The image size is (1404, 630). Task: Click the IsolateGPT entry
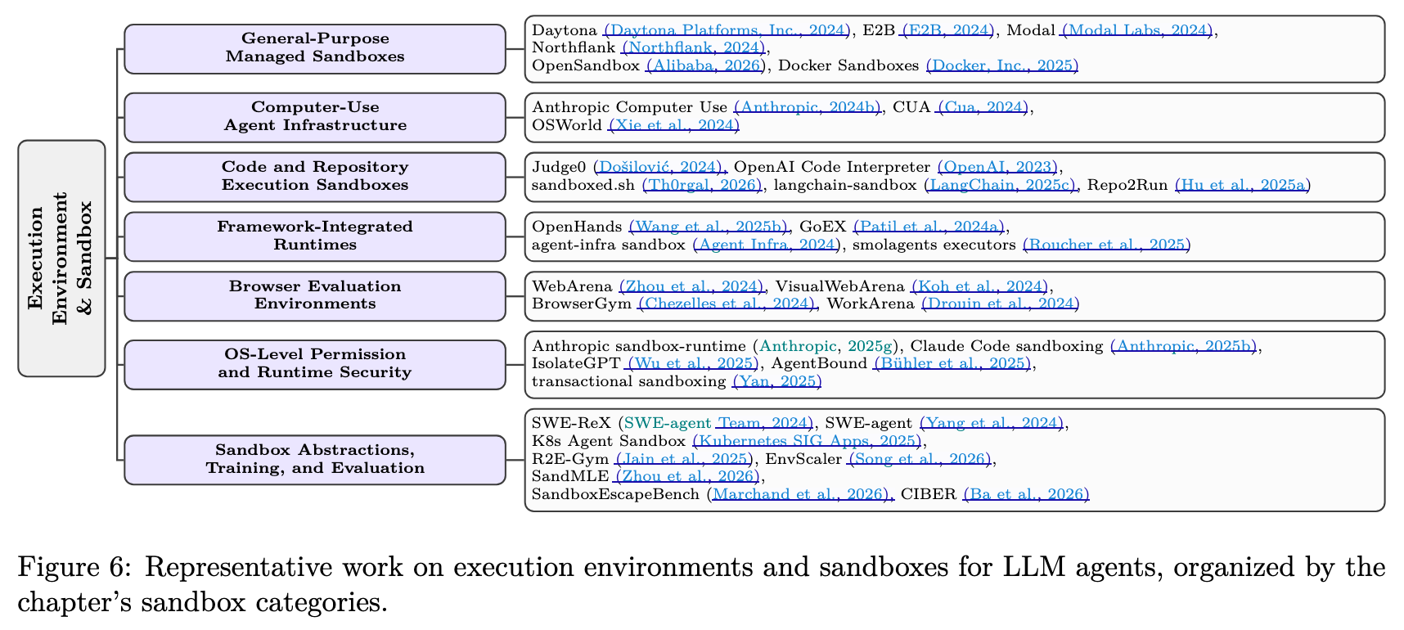[576, 364]
